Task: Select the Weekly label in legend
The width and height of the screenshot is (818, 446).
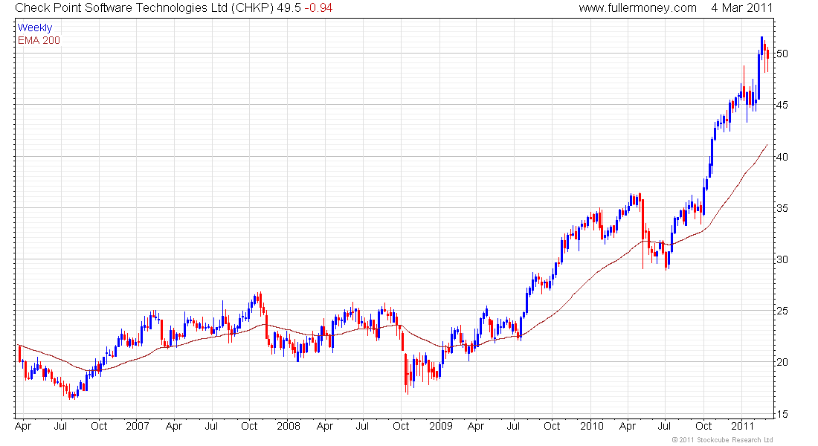Action: pyautogui.click(x=35, y=28)
